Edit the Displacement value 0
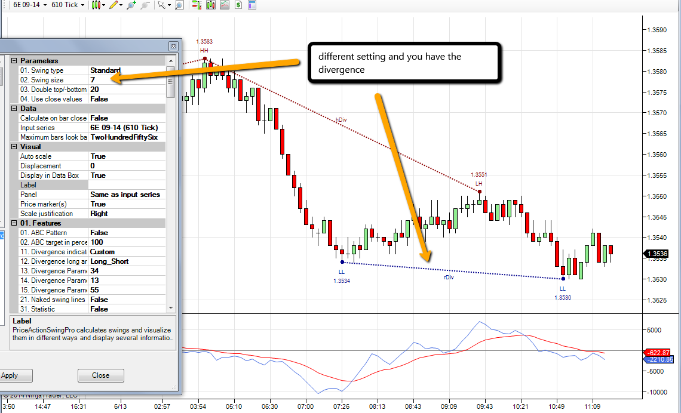This screenshot has width=681, height=413. (127, 166)
